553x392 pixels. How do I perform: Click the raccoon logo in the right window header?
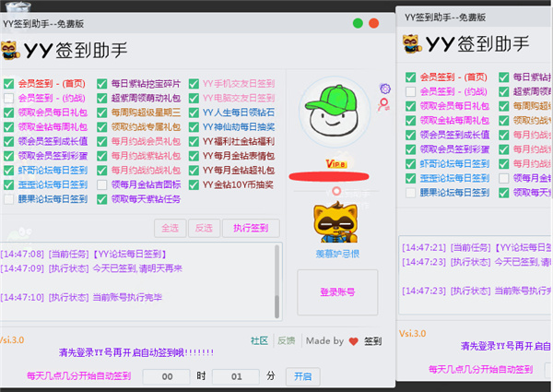(x=412, y=44)
